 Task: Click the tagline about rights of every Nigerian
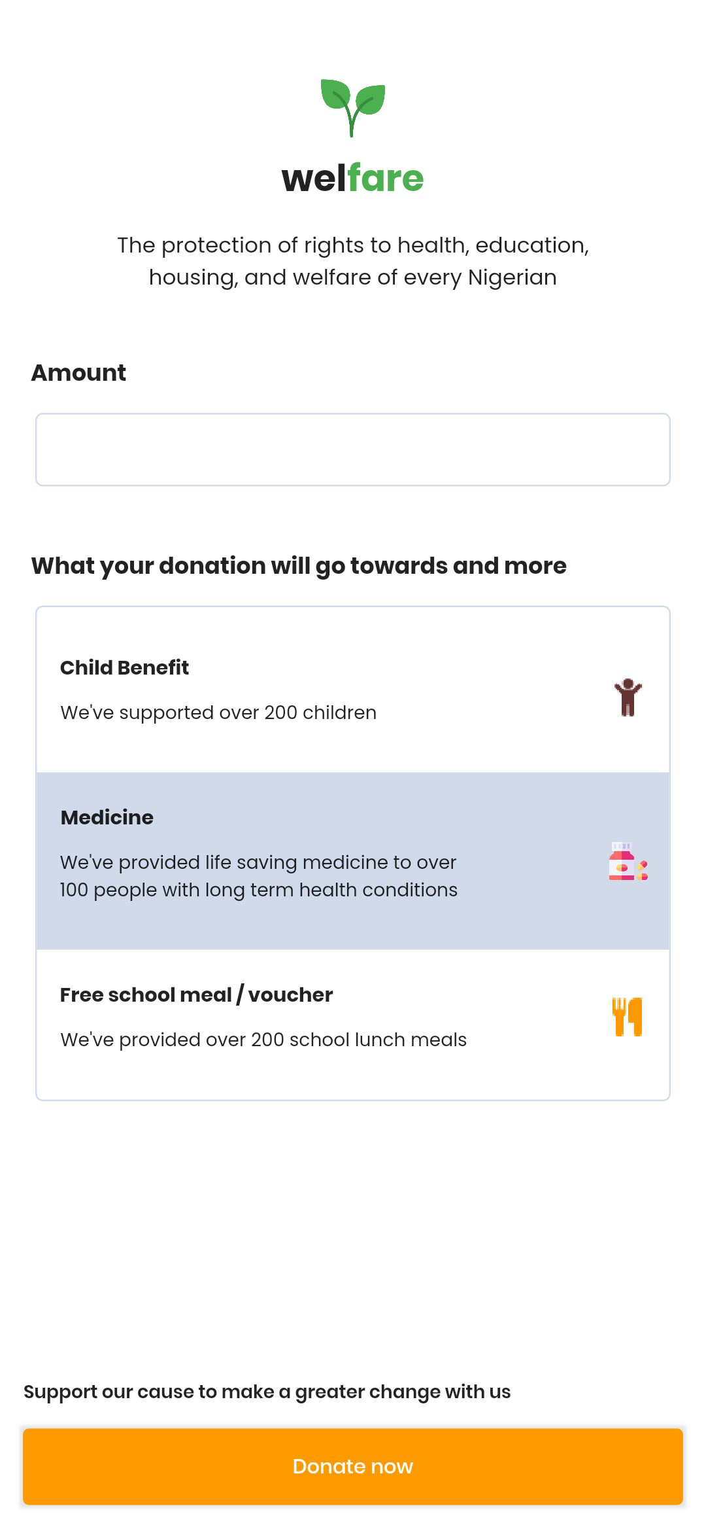pyautogui.click(x=352, y=261)
